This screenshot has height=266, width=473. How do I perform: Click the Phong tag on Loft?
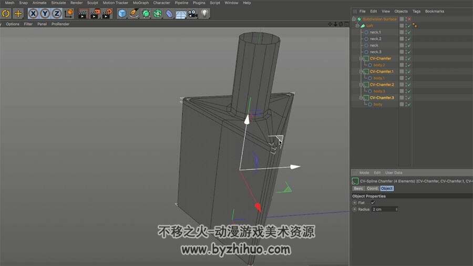click(415, 26)
